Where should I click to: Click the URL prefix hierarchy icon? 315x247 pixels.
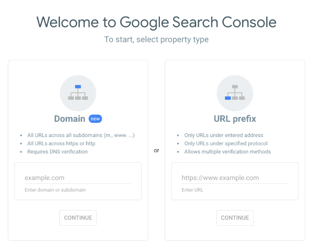(235, 93)
